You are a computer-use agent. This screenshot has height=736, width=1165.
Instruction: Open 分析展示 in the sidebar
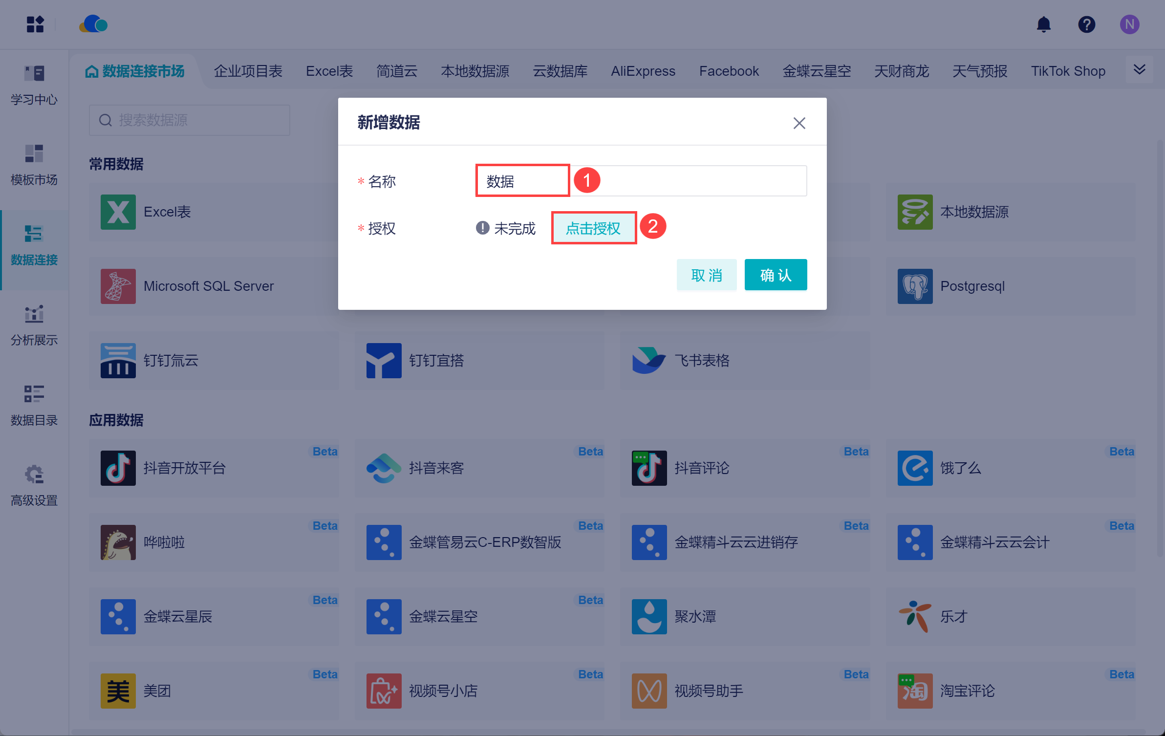pos(34,325)
